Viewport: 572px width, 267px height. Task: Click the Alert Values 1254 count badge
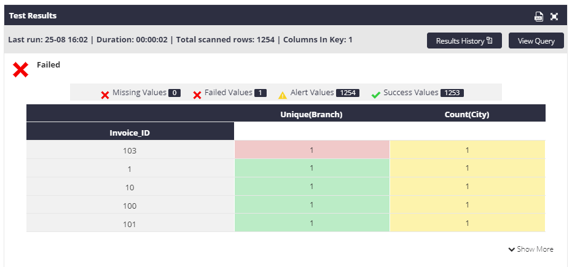(x=348, y=93)
